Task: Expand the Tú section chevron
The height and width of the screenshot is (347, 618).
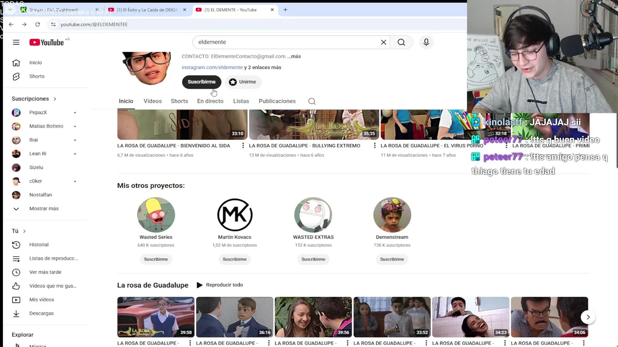Action: pos(24,231)
